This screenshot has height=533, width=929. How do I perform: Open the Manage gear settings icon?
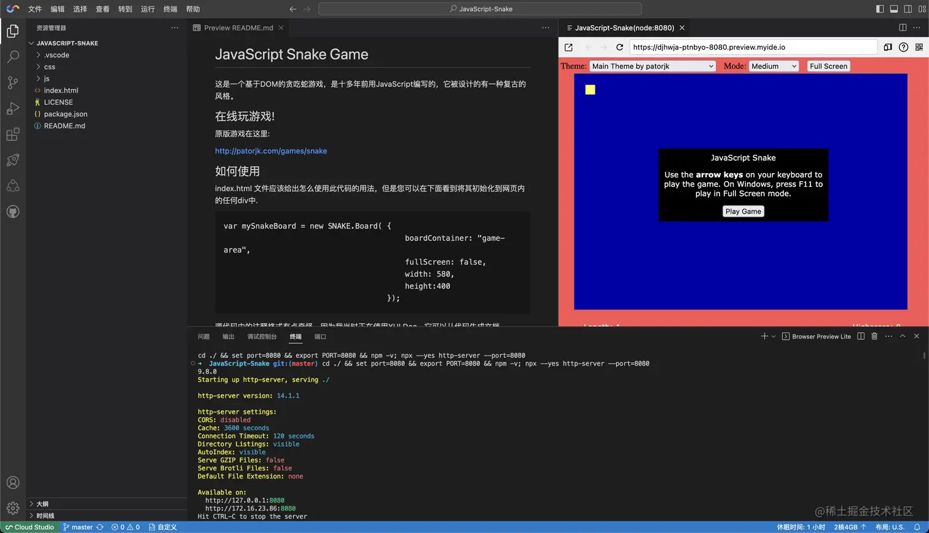point(13,508)
